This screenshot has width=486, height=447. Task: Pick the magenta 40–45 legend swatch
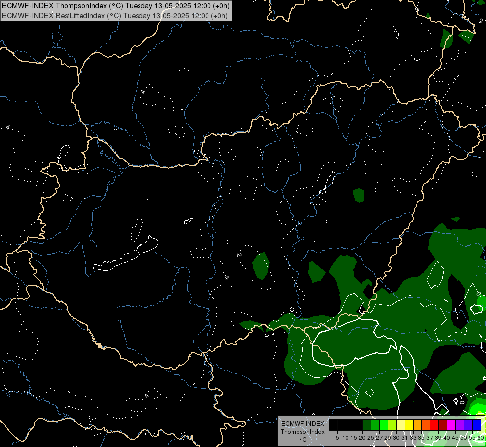point(451,425)
